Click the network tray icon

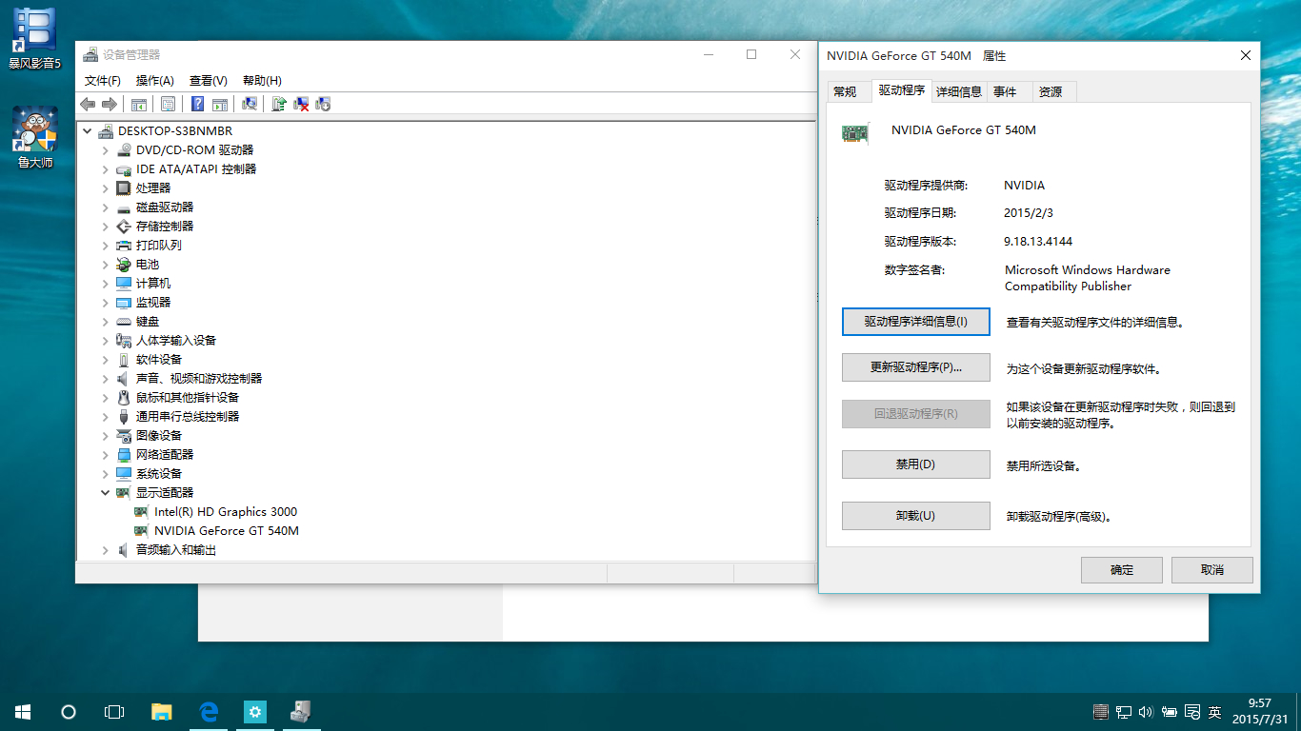[x=1124, y=711]
